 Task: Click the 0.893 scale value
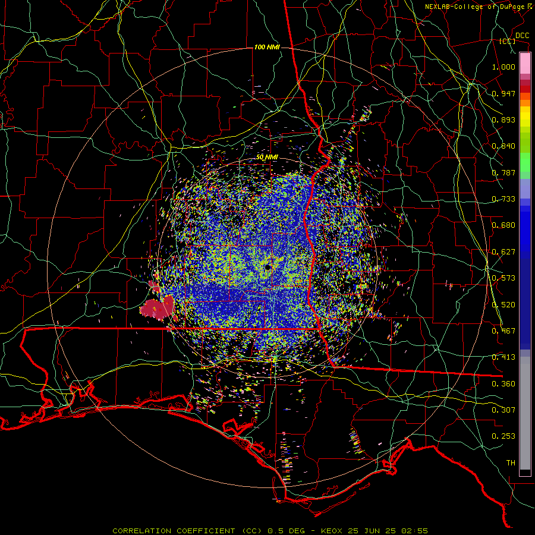click(503, 119)
